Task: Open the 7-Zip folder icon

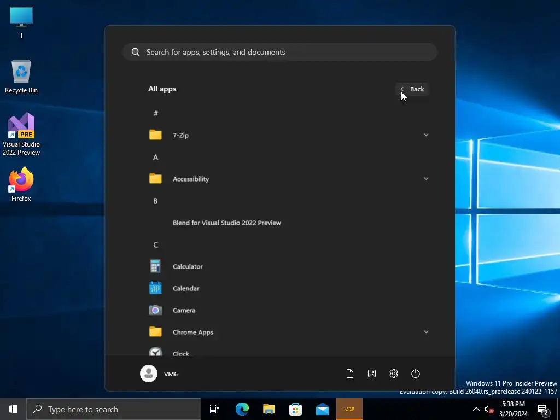Action: 155,135
